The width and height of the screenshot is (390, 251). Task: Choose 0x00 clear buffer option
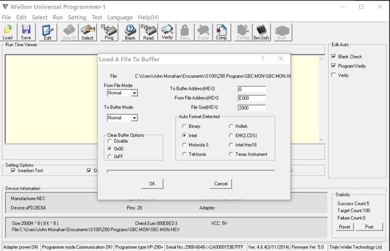pyautogui.click(x=109, y=149)
